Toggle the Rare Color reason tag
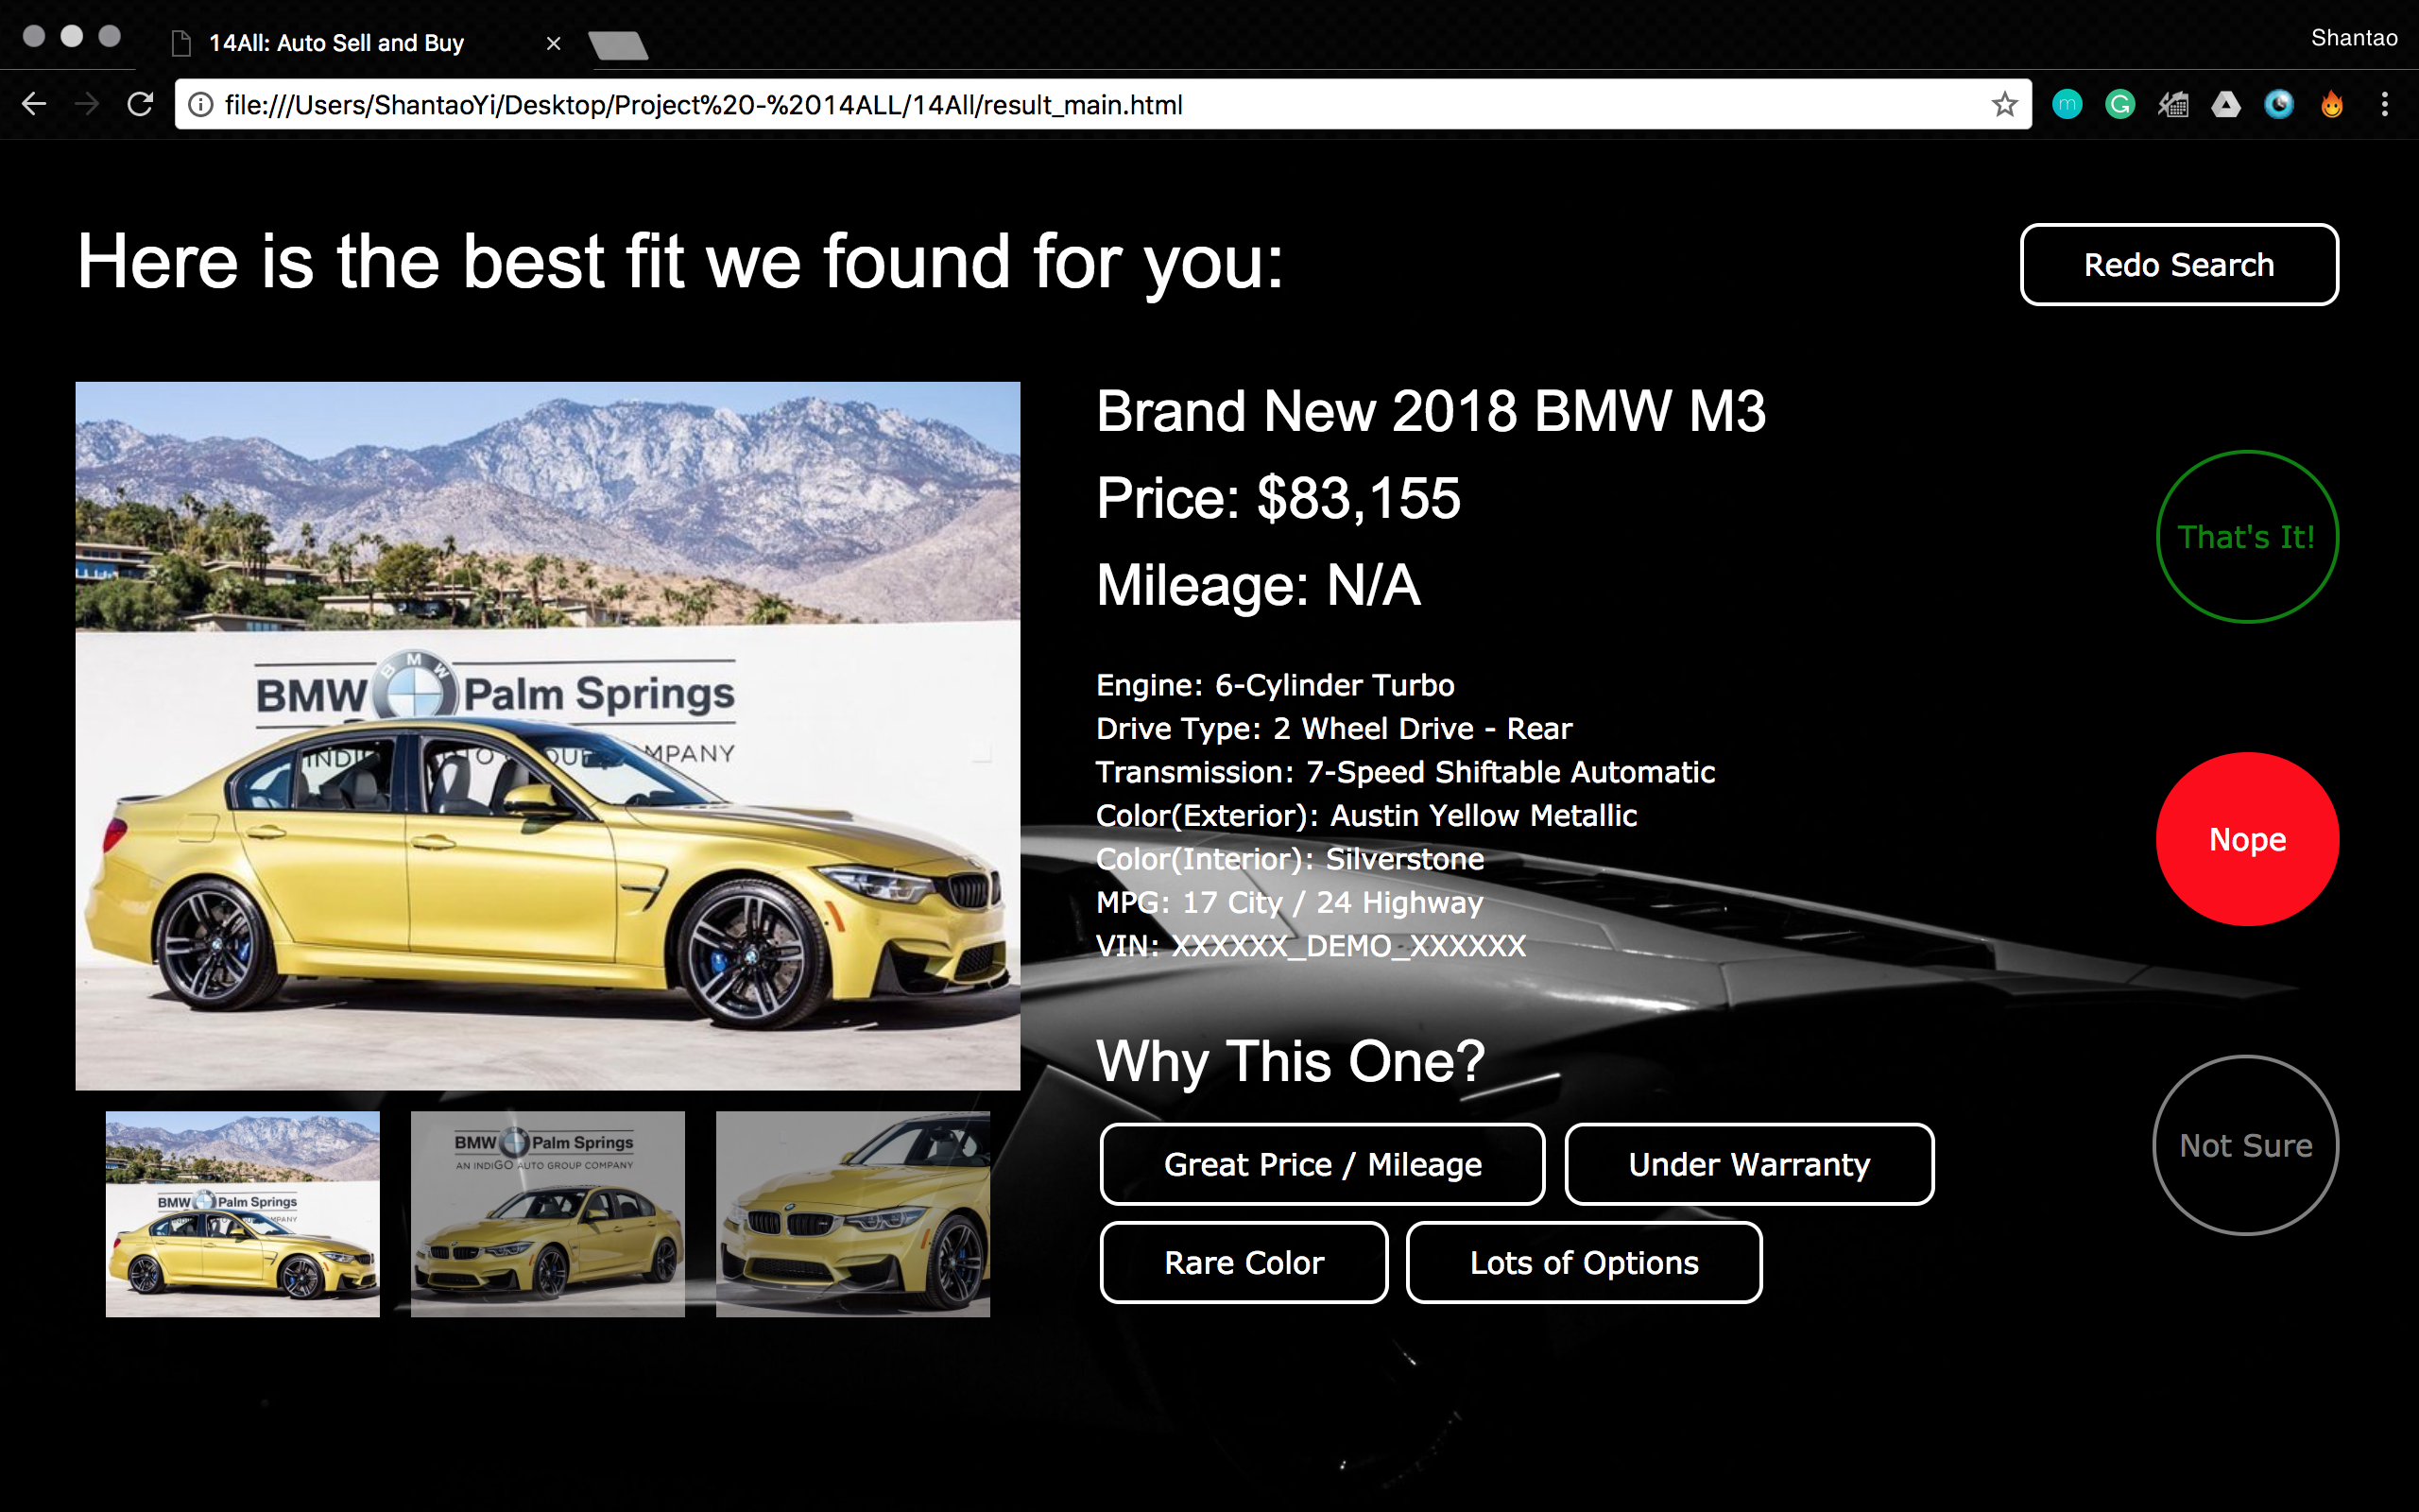Image resolution: width=2419 pixels, height=1512 pixels. [x=1244, y=1262]
